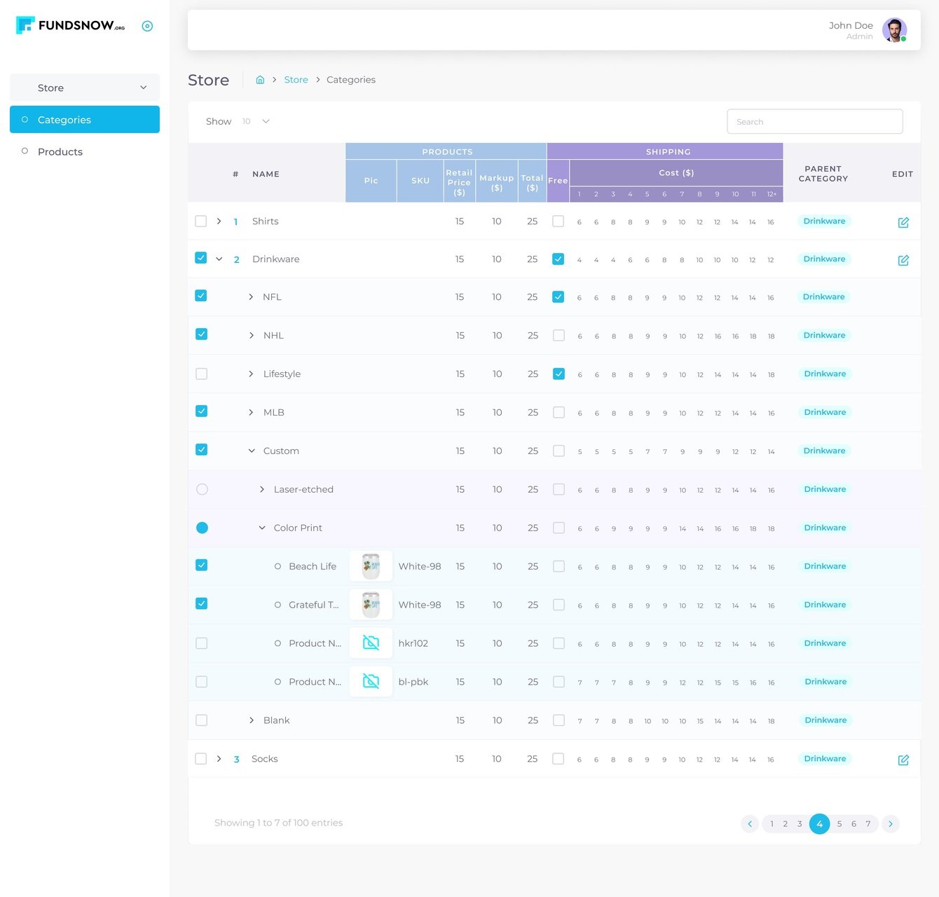Expand the Store sidebar menu
The height and width of the screenshot is (897, 939).
pyautogui.click(x=85, y=88)
